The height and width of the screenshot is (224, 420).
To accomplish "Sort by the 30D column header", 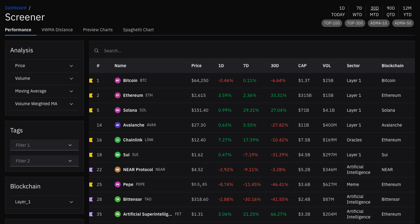I will 275,66.
